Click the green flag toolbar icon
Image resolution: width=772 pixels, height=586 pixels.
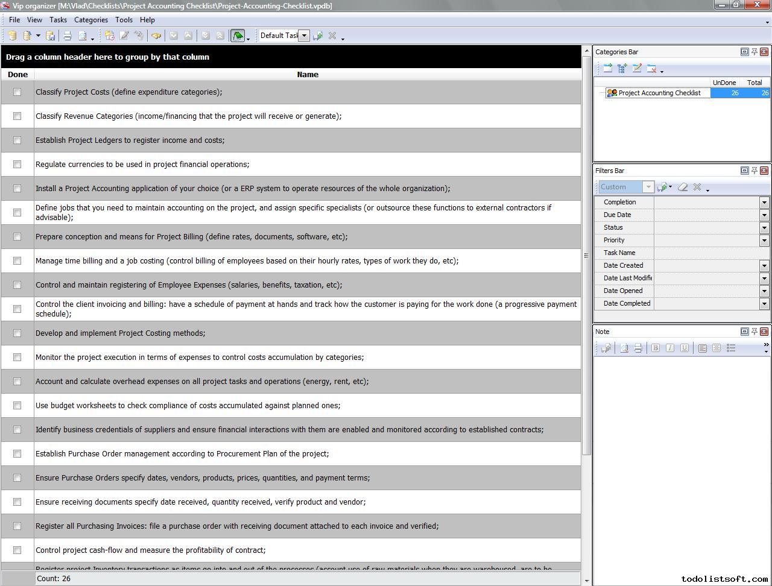pos(238,36)
